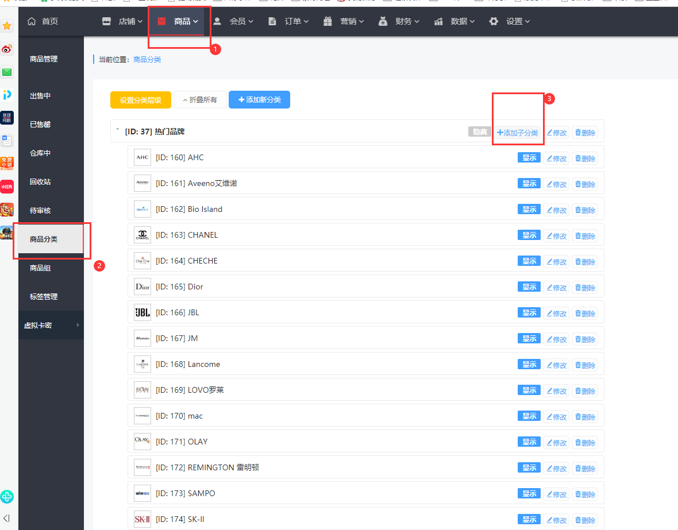The width and height of the screenshot is (678, 530).
Task: Open the 小红书 red icon in browser sidebar
Action: [x=7, y=187]
